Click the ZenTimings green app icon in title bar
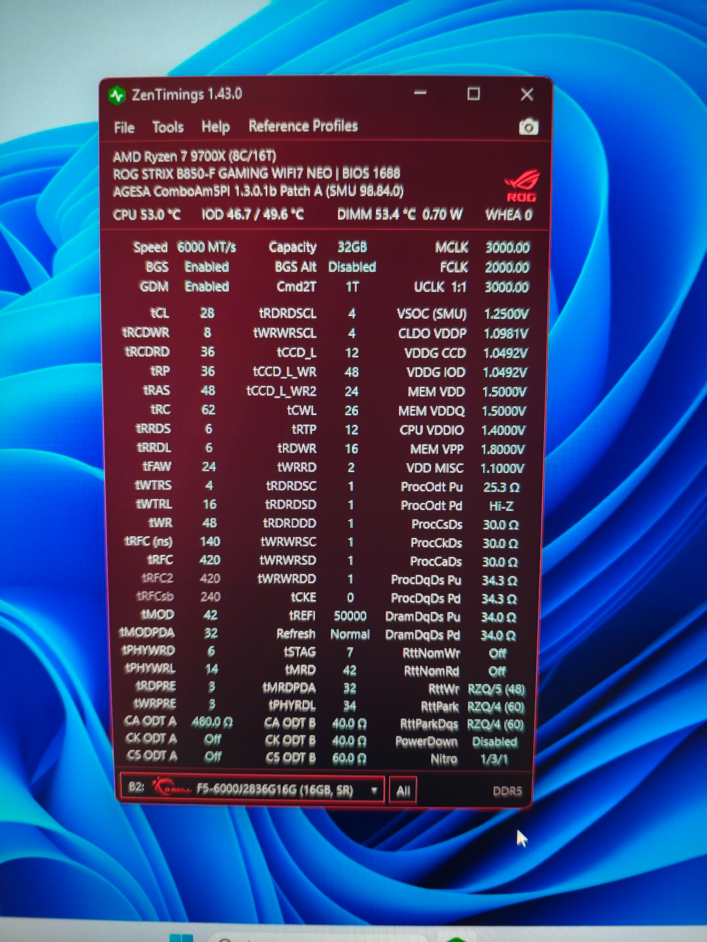 tap(117, 96)
